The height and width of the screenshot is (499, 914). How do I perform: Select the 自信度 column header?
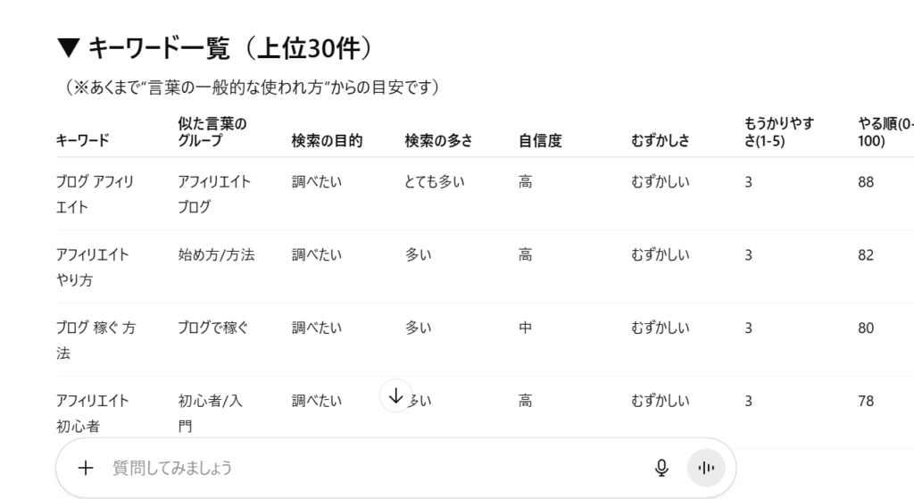pos(540,141)
